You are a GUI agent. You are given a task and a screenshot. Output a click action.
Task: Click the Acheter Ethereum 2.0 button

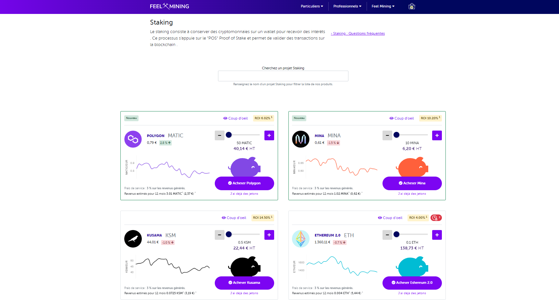[x=412, y=283]
